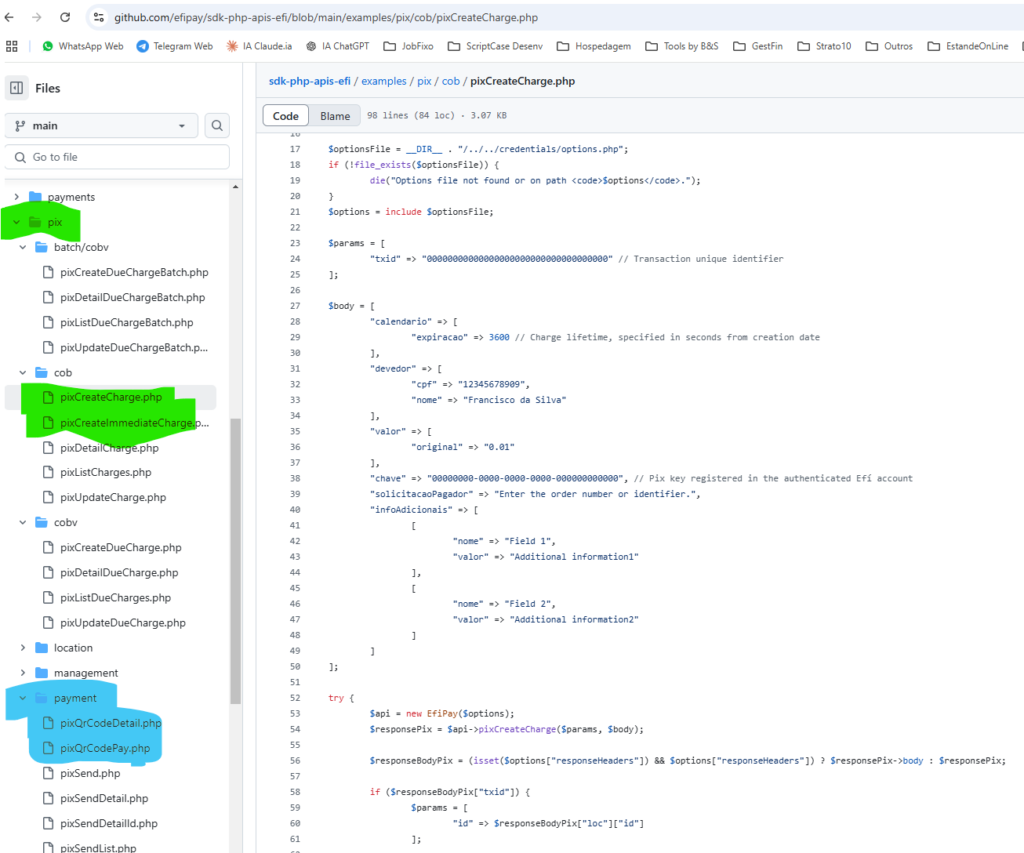Open the WhatsApp Web bookmark
The width and height of the screenshot is (1024, 853).
tap(82, 46)
